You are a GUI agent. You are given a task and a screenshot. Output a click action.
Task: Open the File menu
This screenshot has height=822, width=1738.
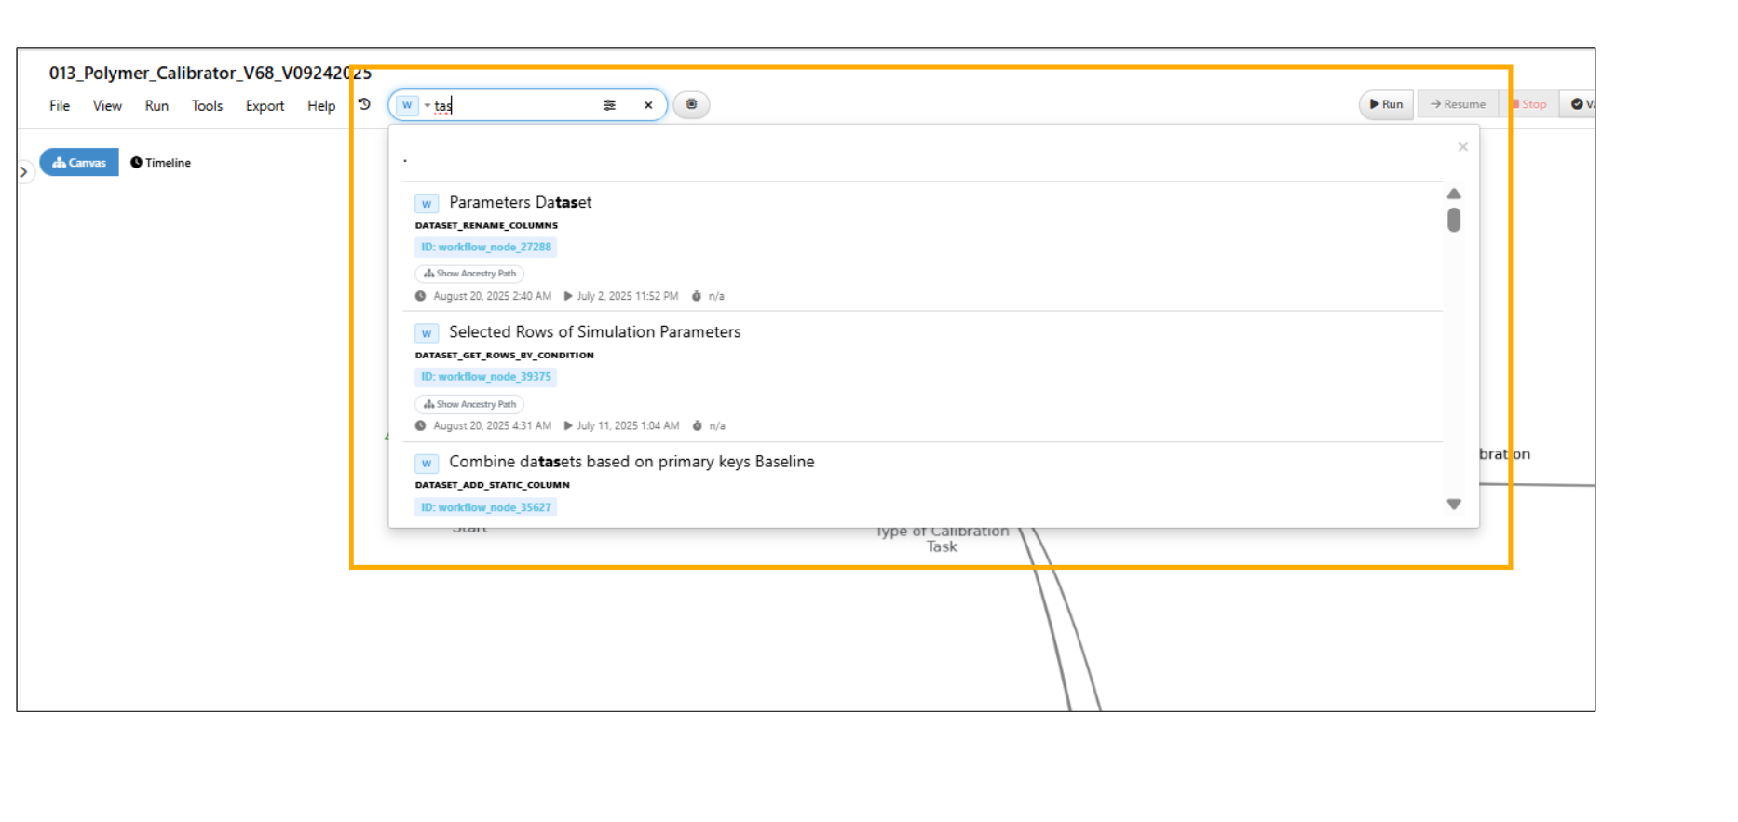60,106
